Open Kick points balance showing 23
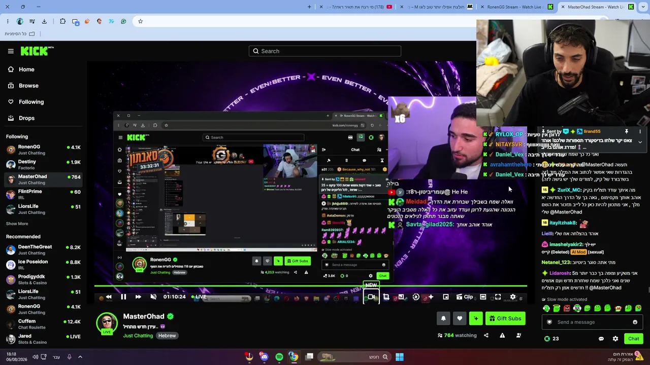The width and height of the screenshot is (650, 365). click(x=551, y=339)
